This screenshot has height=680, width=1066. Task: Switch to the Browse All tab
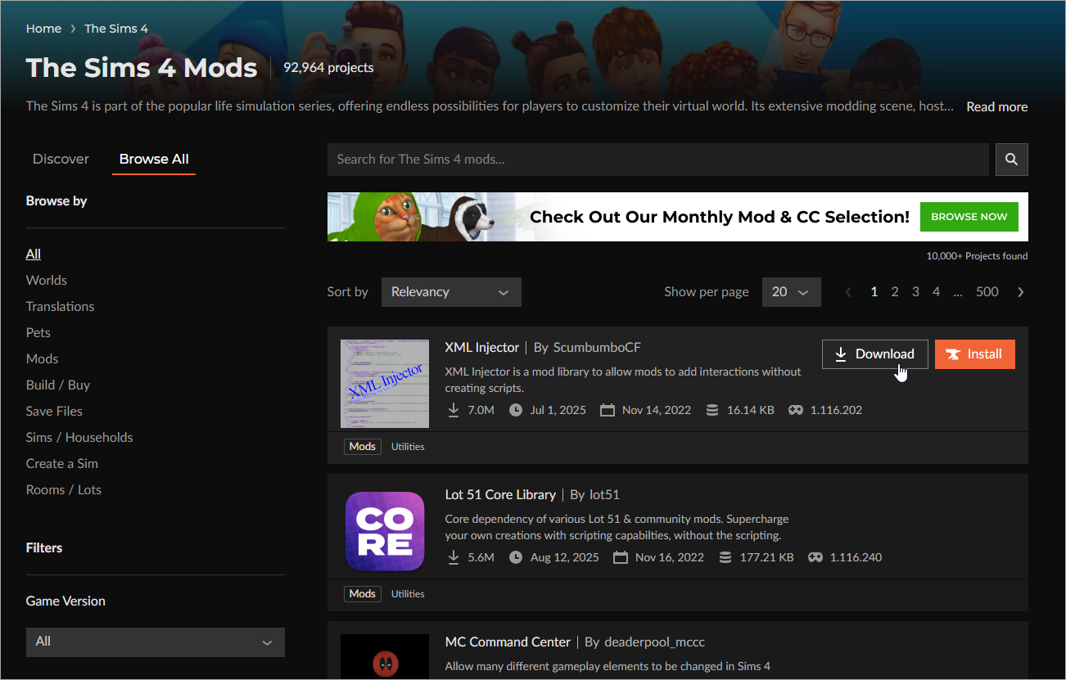(154, 159)
